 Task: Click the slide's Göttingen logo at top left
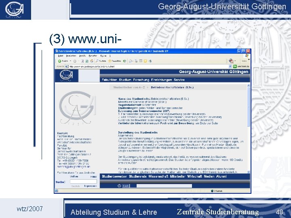pyautogui.click(x=15, y=10)
